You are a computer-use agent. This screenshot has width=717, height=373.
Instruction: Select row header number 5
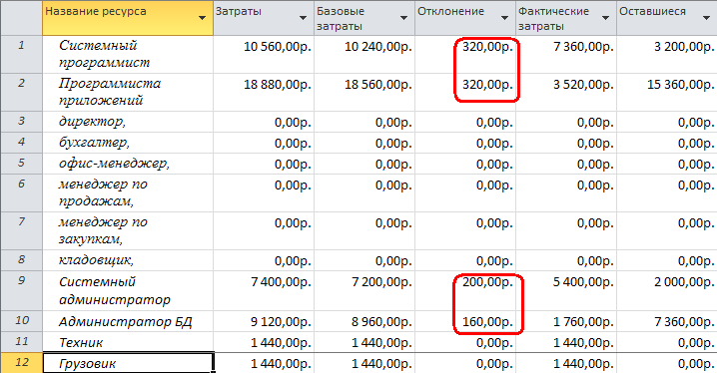tap(22, 164)
